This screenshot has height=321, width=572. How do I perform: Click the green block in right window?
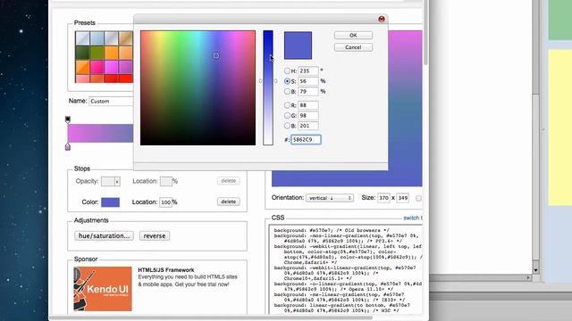point(560,20)
